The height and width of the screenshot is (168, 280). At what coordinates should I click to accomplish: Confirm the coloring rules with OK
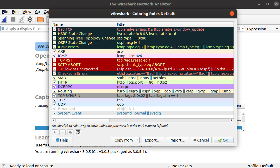pyautogui.click(x=223, y=140)
